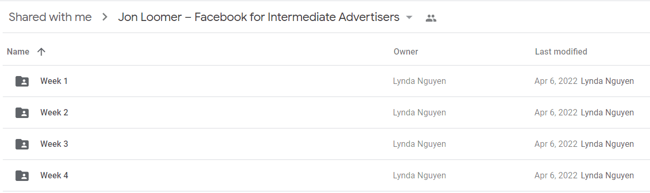Click the Owner column header
Screen dimensions: 650x193
pos(406,51)
